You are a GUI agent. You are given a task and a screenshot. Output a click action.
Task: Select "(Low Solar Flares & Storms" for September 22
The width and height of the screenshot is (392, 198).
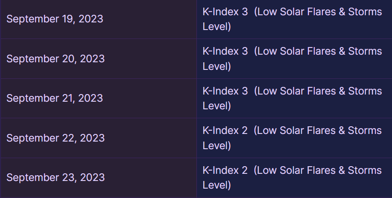318,130
